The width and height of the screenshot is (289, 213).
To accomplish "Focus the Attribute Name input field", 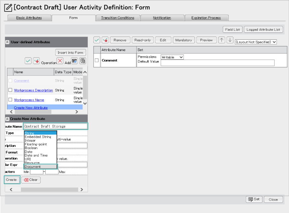I will coord(56,126).
